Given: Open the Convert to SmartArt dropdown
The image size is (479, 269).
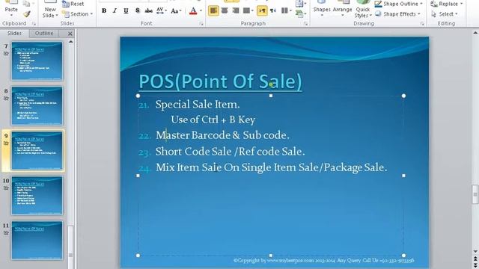Looking at the screenshot, I should point(301,13).
